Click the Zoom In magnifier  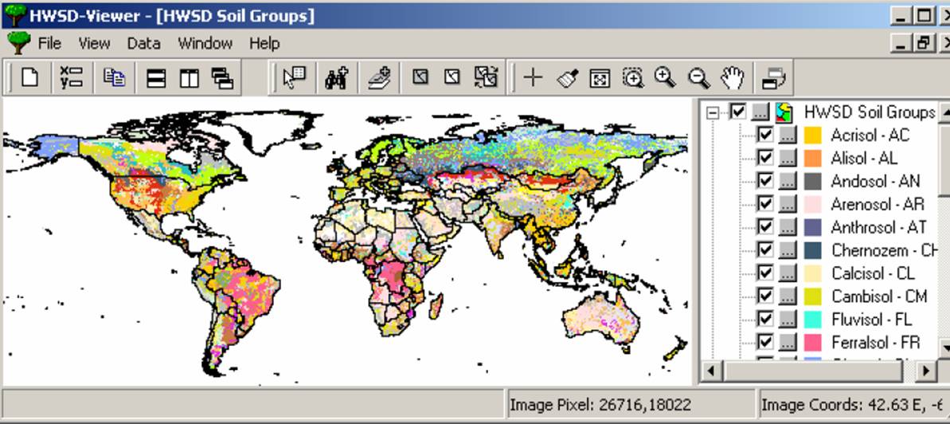click(x=665, y=77)
